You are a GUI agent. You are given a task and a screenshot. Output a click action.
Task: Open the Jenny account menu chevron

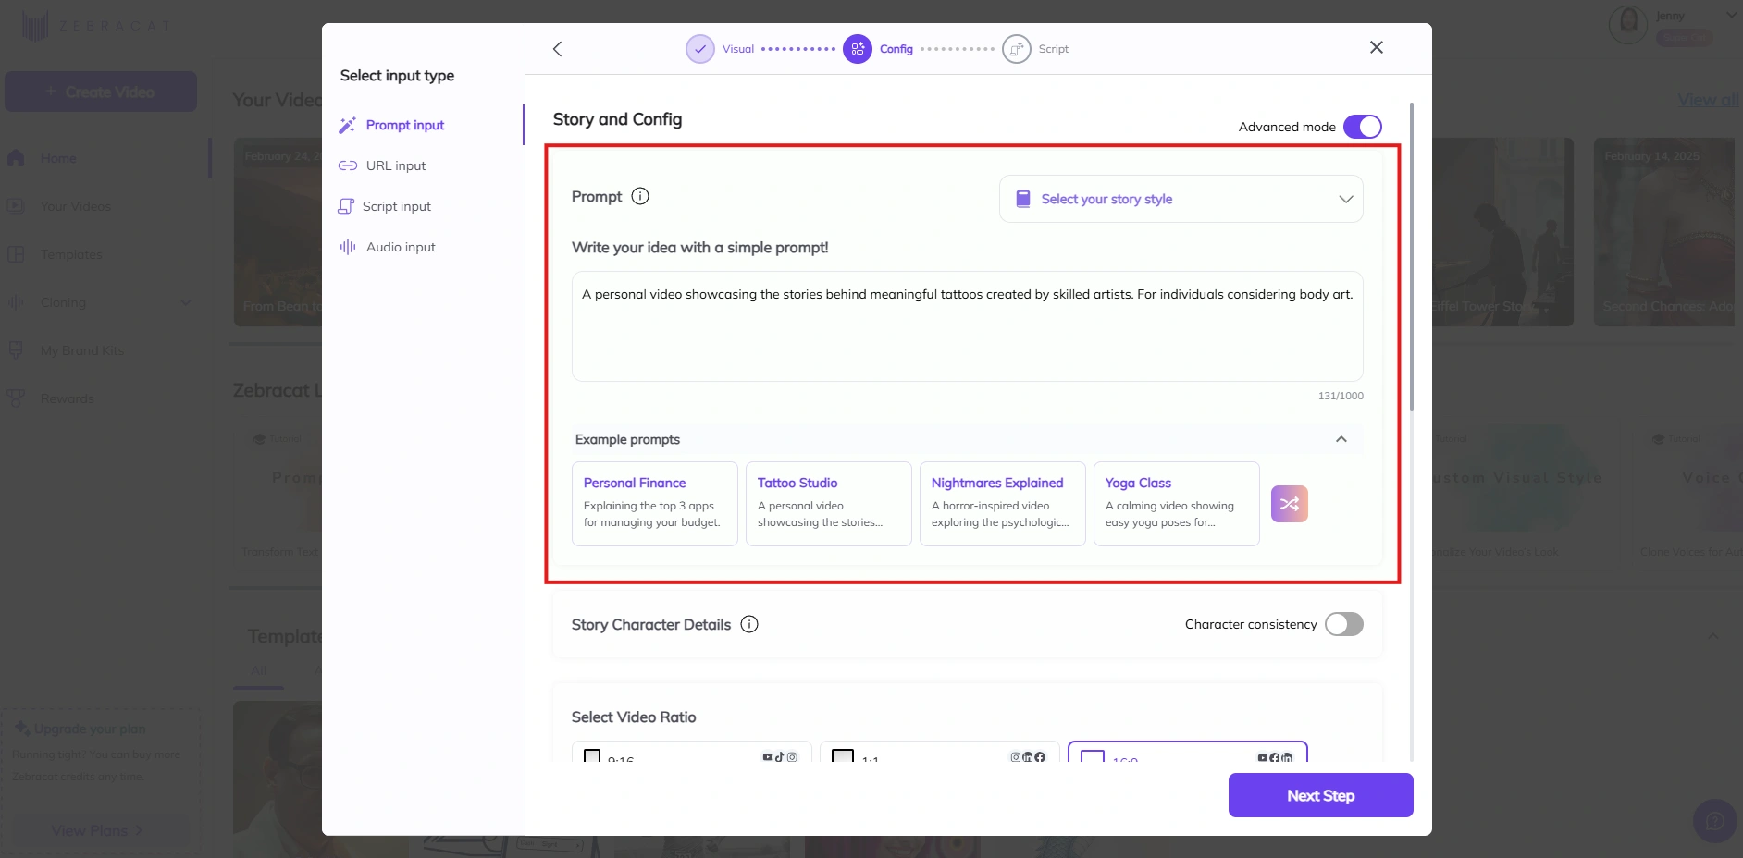(x=1731, y=16)
